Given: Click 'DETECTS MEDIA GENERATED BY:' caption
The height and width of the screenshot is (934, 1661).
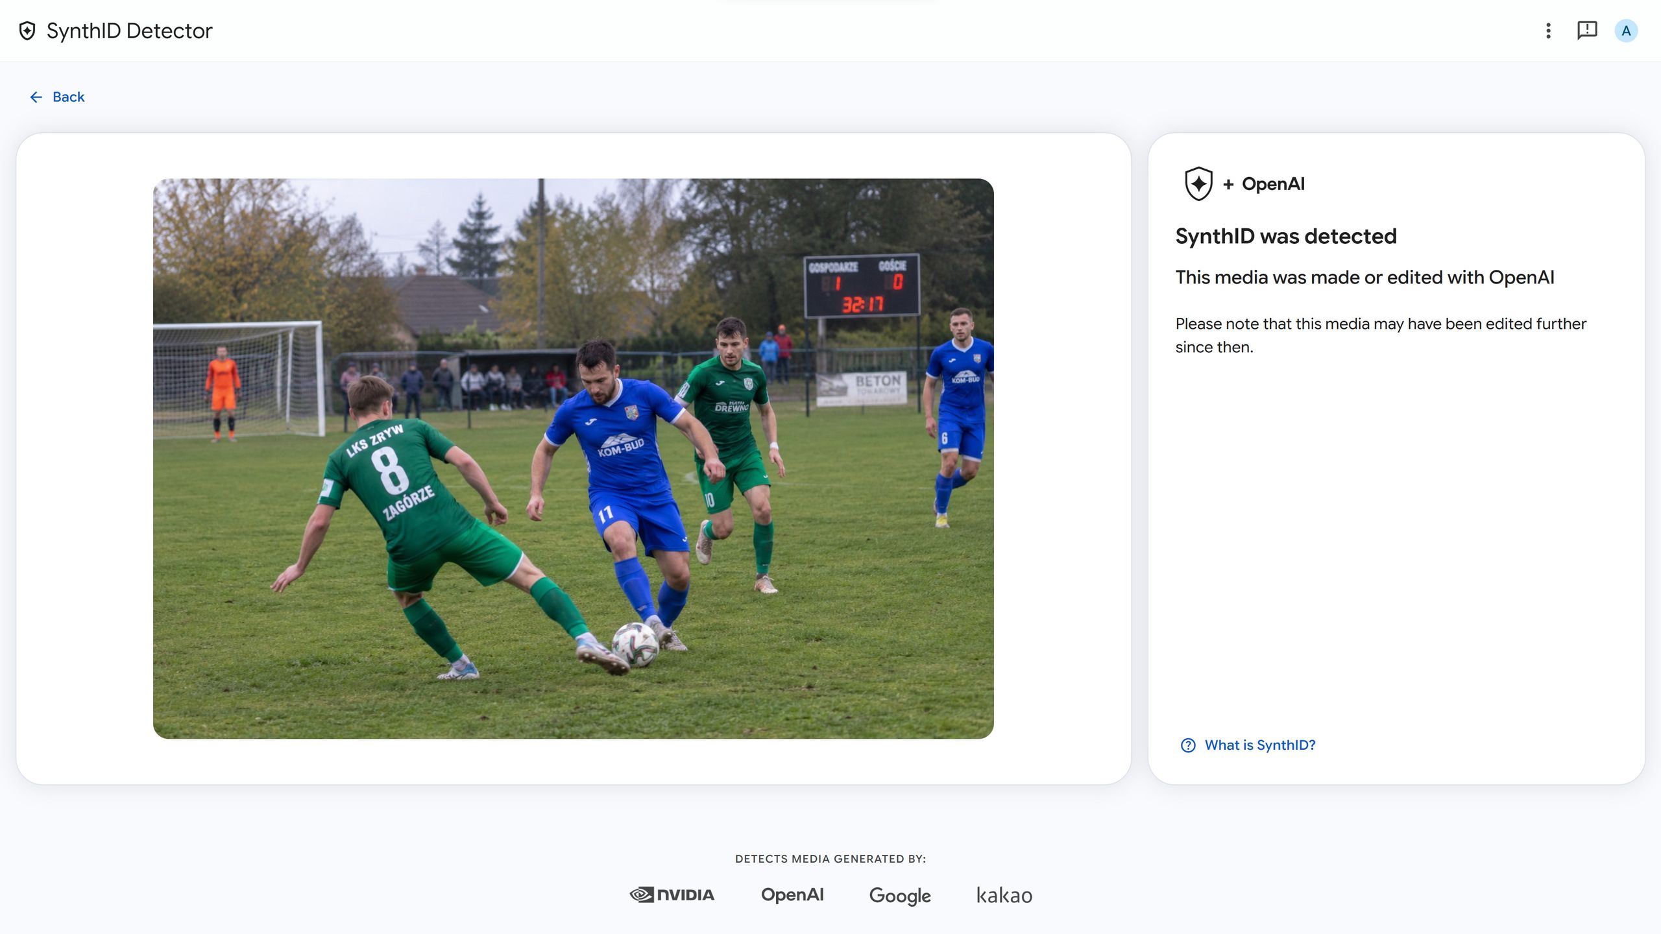Looking at the screenshot, I should 830,859.
